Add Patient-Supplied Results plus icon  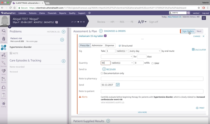click(x=108, y=121)
